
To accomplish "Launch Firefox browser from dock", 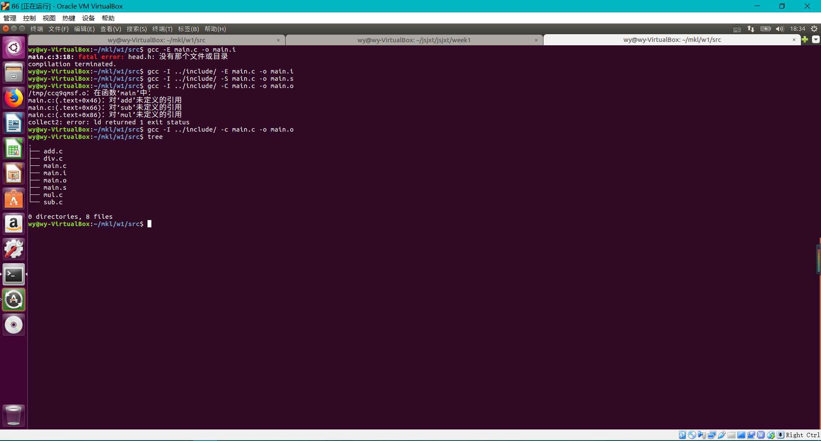I will [14, 98].
